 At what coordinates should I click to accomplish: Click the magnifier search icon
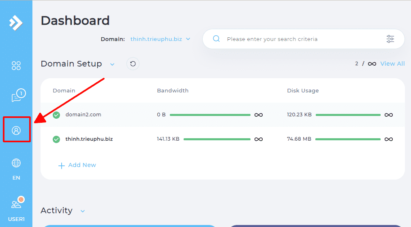point(216,39)
